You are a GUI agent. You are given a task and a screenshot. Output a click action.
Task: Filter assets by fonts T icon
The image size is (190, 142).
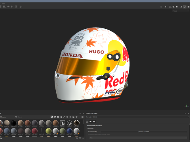(x=76, y=117)
